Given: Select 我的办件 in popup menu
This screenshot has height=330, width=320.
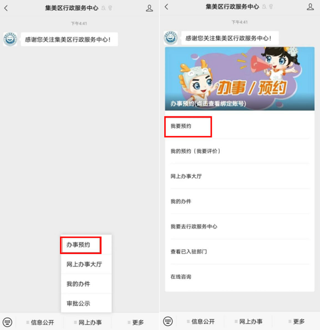Looking at the screenshot, I should (86, 284).
